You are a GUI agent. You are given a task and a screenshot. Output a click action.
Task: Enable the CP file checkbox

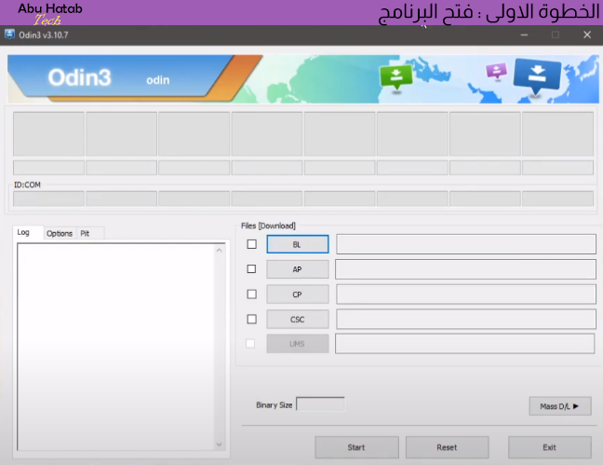point(252,294)
